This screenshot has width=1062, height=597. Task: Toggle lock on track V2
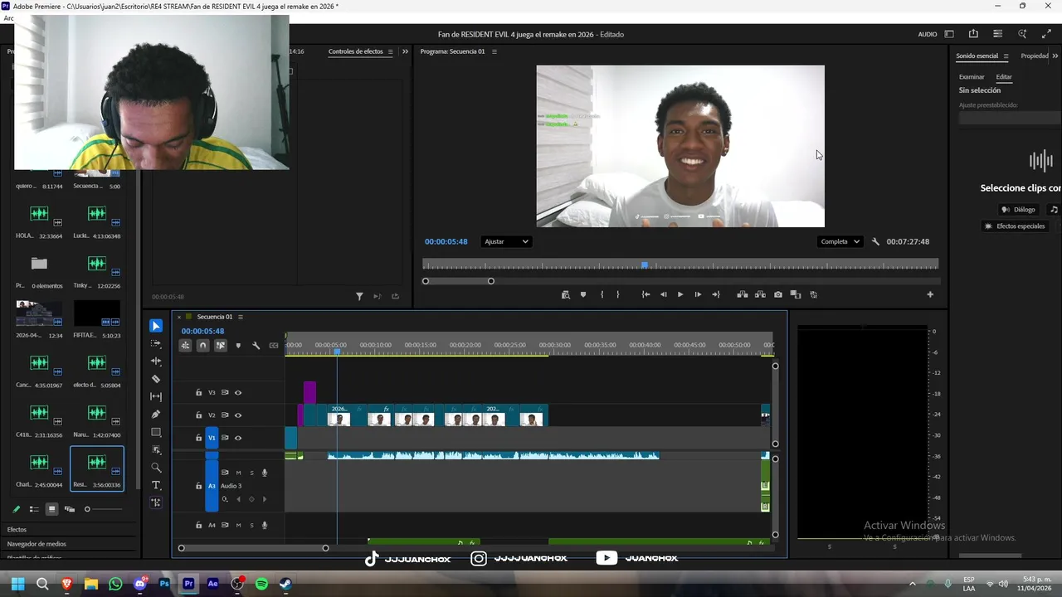[198, 415]
